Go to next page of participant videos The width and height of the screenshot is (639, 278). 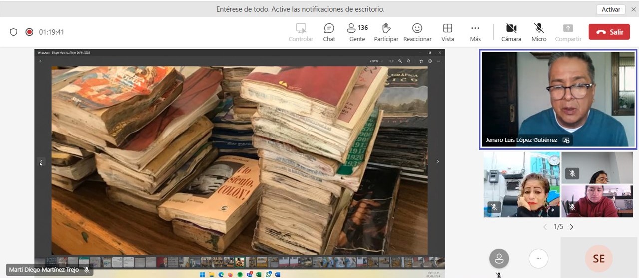572,227
